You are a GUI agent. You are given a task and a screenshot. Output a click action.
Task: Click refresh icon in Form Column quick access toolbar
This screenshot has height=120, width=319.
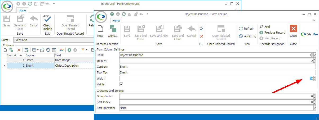(x=124, y=14)
